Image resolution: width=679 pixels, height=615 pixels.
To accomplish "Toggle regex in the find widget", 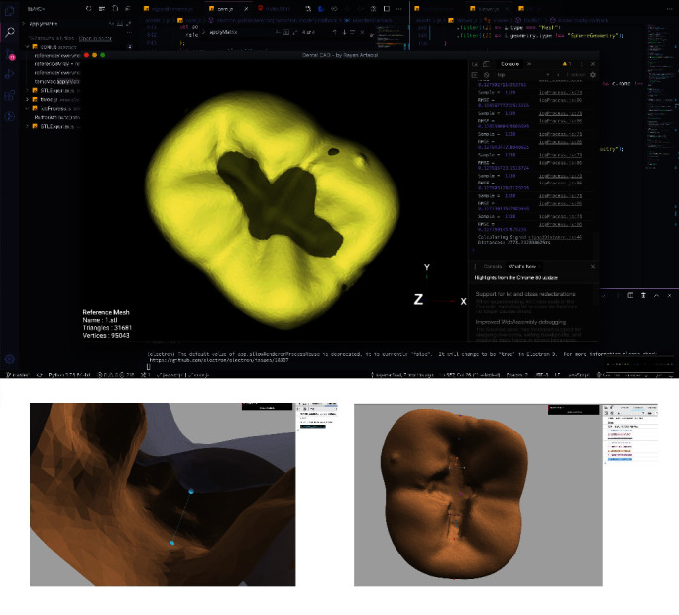I will [294, 32].
